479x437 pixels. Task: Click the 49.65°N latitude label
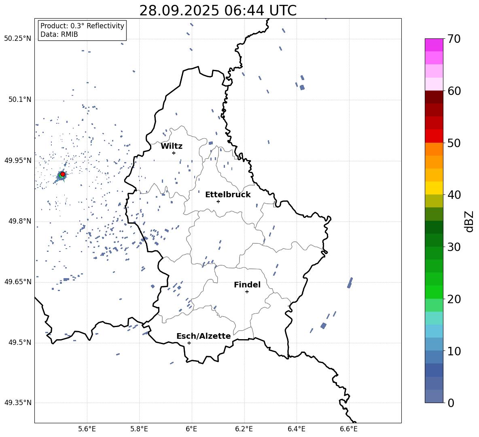pos(18,282)
